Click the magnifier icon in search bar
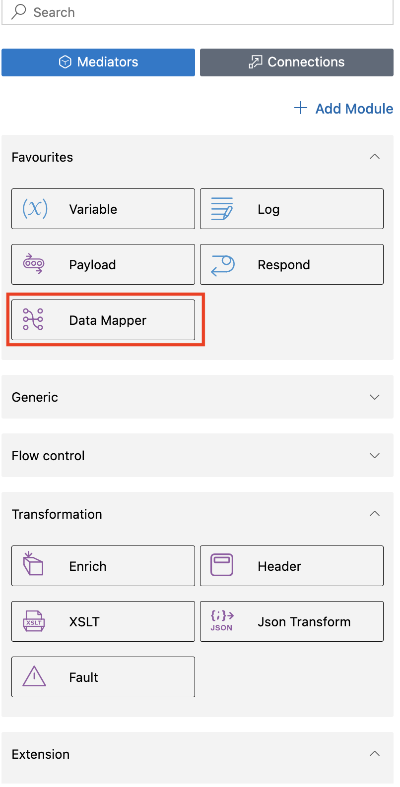The height and width of the screenshot is (787, 400). point(19,11)
